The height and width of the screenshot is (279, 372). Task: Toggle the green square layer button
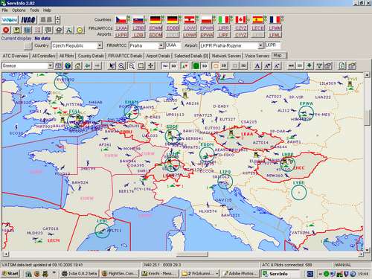click(x=196, y=65)
